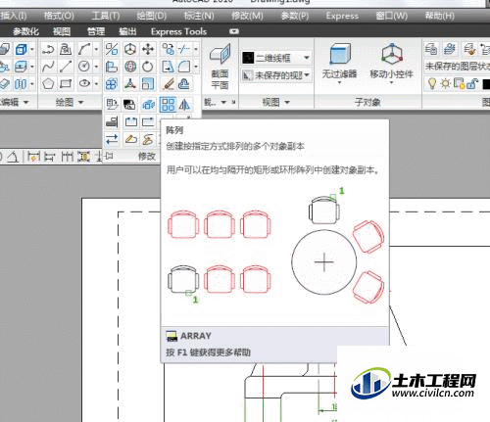The height and width of the screenshot is (422, 490).
Task: Select the Fillet tool icon
Action: pyautogui.click(x=184, y=67)
